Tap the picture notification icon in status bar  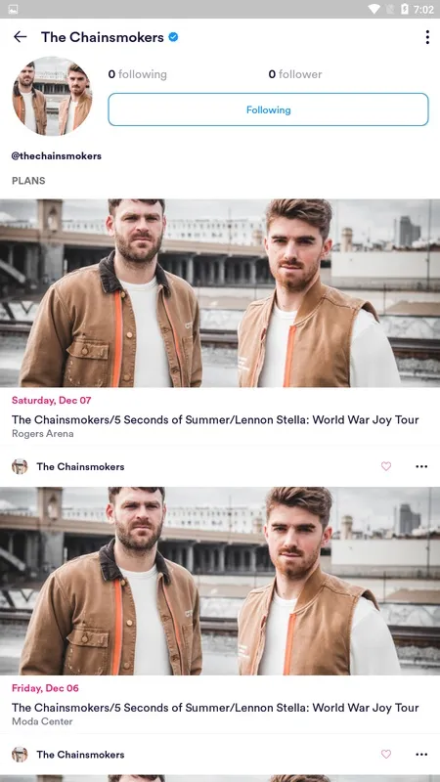coord(14,10)
